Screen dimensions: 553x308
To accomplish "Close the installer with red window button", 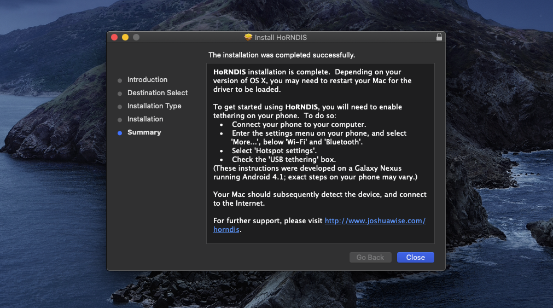I will pos(114,37).
